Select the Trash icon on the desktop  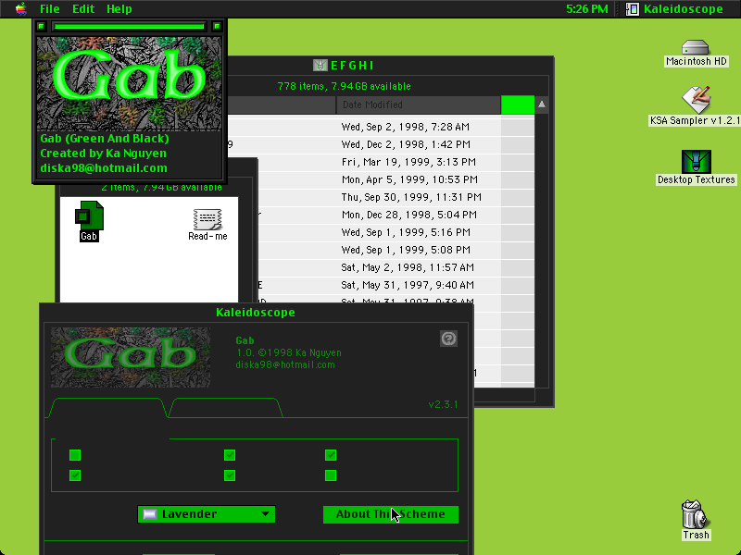pyautogui.click(x=696, y=515)
